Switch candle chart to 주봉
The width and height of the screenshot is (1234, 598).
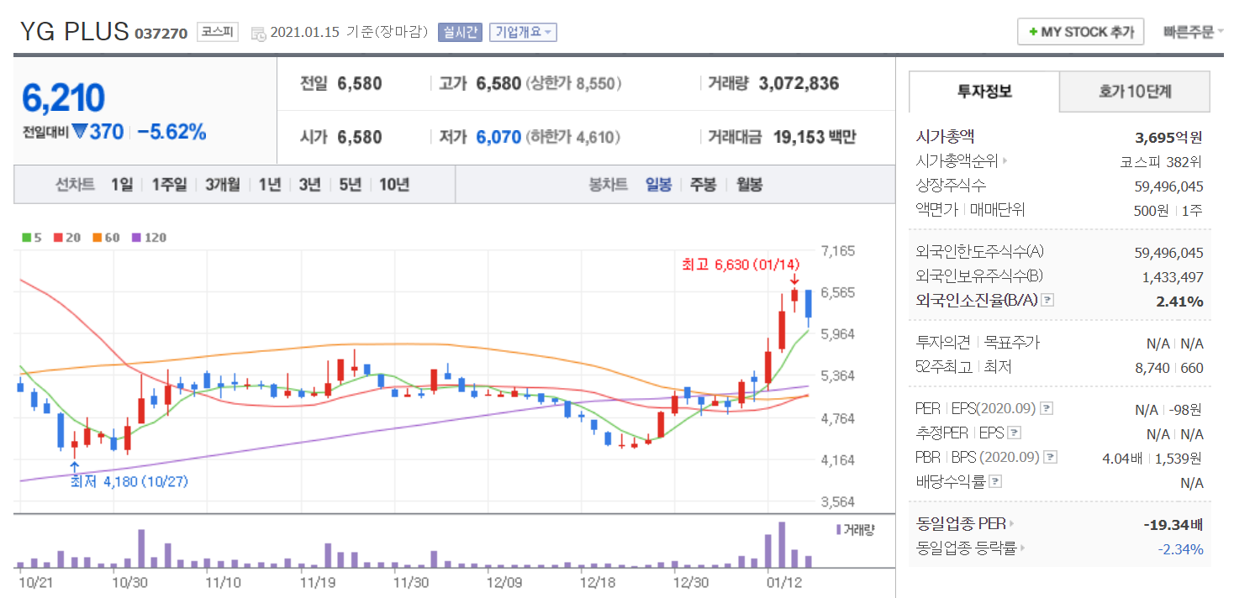[703, 185]
